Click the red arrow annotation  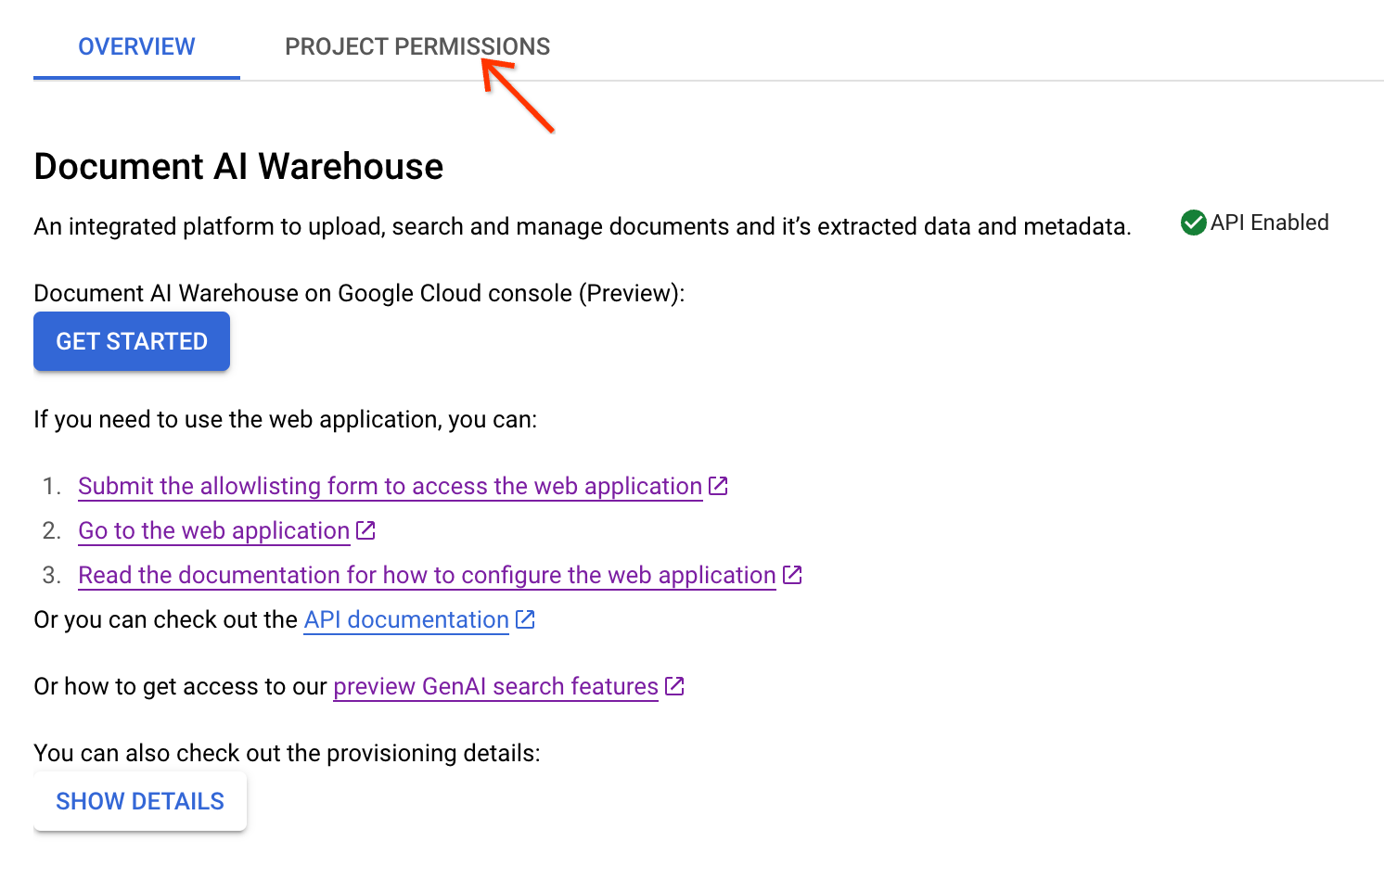click(x=519, y=96)
